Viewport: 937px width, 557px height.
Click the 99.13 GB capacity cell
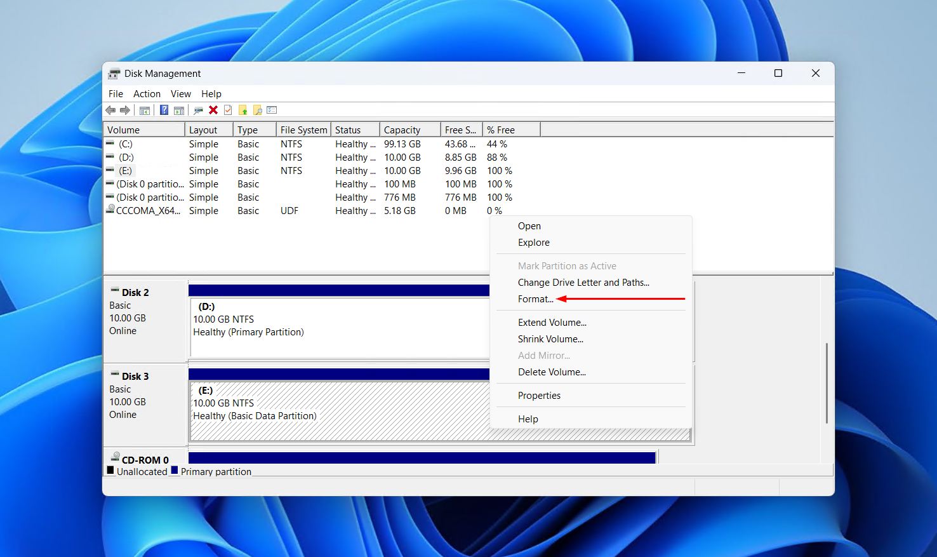pyautogui.click(x=402, y=144)
